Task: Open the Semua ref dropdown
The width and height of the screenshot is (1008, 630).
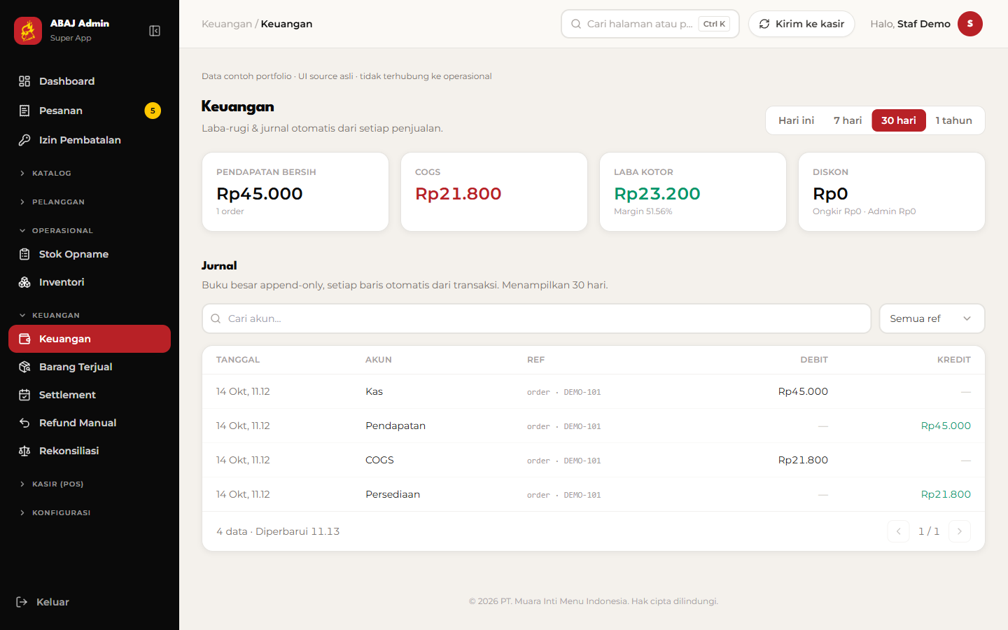Action: pyautogui.click(x=932, y=318)
